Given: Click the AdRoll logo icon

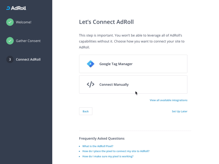Looking at the screenshot, I should click(x=8, y=8).
